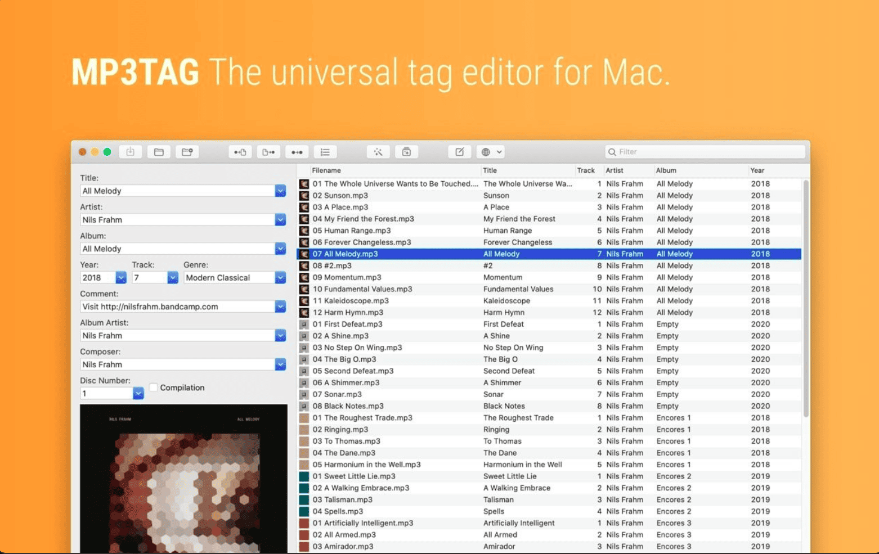This screenshot has height=554, width=879.
Task: Select the row 02 All Armed.mp3
Action: [x=549, y=535]
